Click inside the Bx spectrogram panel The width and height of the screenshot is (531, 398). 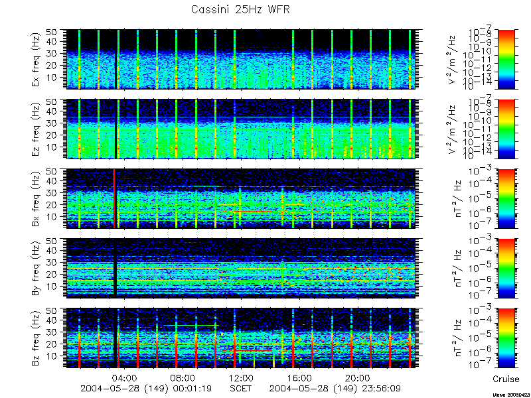(x=241, y=198)
